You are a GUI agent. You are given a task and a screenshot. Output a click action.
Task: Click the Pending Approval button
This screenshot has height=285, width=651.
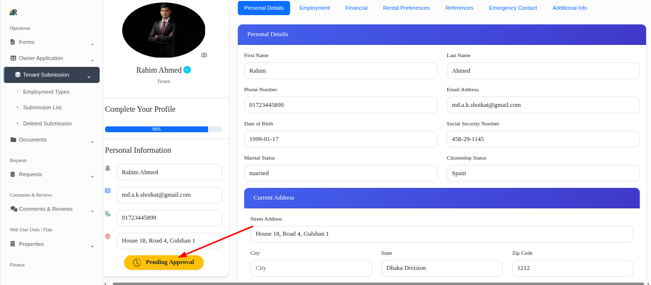[x=164, y=262]
